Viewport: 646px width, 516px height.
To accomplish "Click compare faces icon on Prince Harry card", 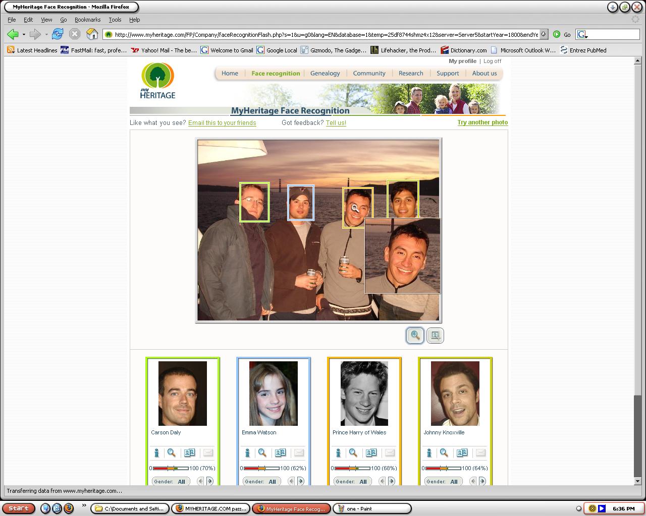I will click(x=371, y=453).
